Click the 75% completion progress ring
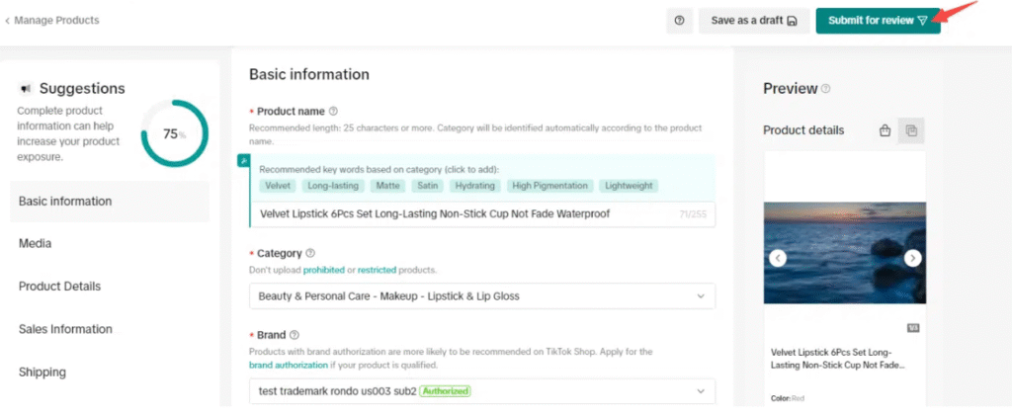This screenshot has width=1012, height=416. click(x=174, y=133)
